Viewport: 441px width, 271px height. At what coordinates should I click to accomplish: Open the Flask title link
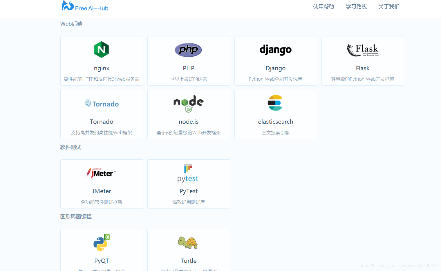363,68
